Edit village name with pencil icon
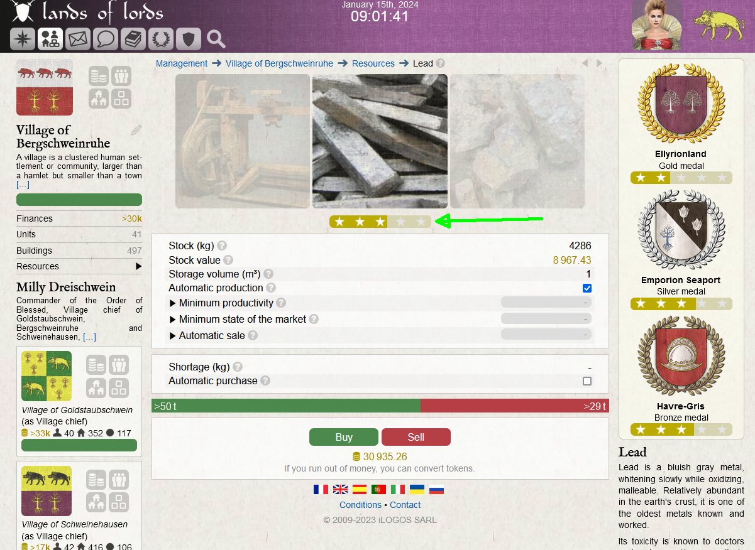This screenshot has height=550, width=755. coord(136,130)
